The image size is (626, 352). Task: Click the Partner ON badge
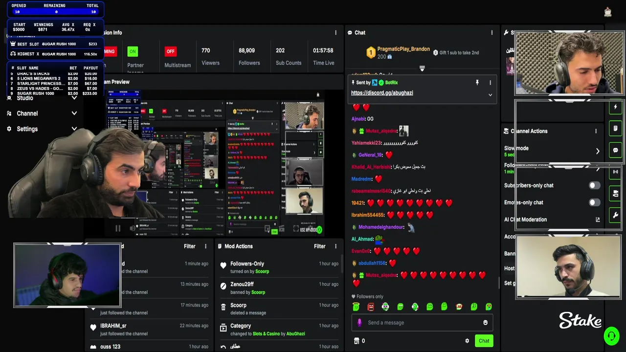click(133, 51)
